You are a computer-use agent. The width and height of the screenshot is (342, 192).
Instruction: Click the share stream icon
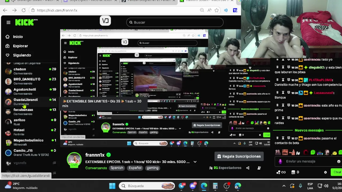(248, 168)
